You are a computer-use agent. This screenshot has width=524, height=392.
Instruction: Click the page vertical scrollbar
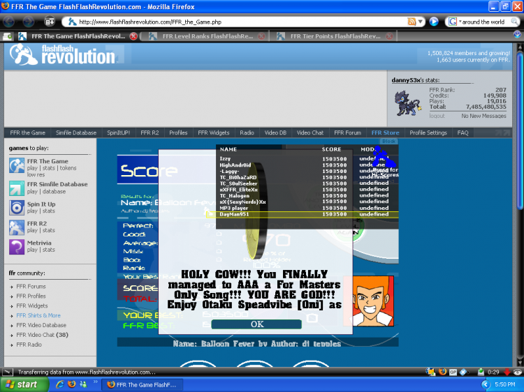pos(519,204)
